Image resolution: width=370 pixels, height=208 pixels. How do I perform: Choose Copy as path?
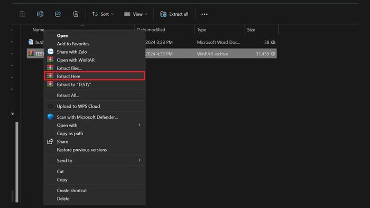(70, 134)
